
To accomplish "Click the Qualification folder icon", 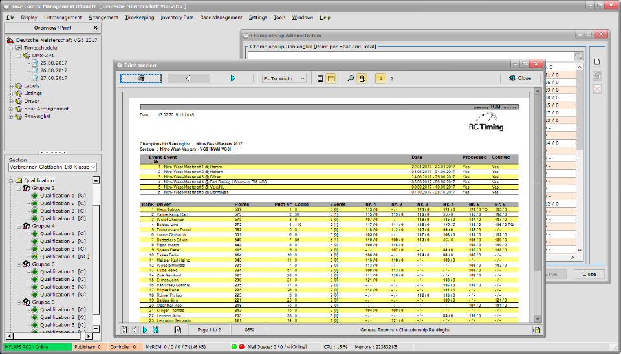I will (19, 180).
